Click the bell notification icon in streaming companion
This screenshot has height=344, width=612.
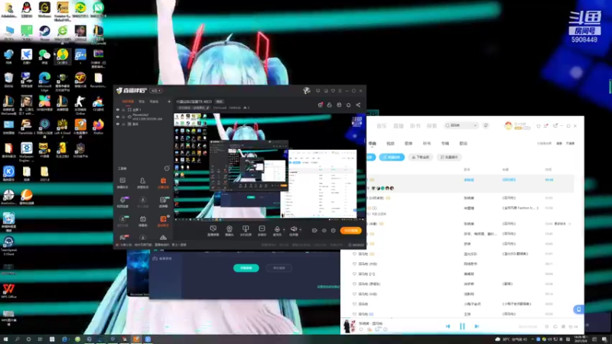348,105
